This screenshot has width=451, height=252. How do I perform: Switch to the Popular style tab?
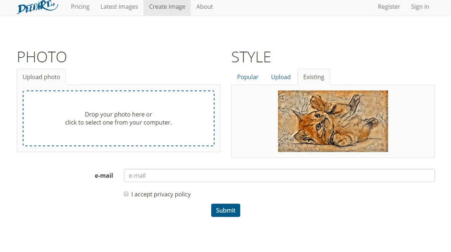(x=248, y=77)
